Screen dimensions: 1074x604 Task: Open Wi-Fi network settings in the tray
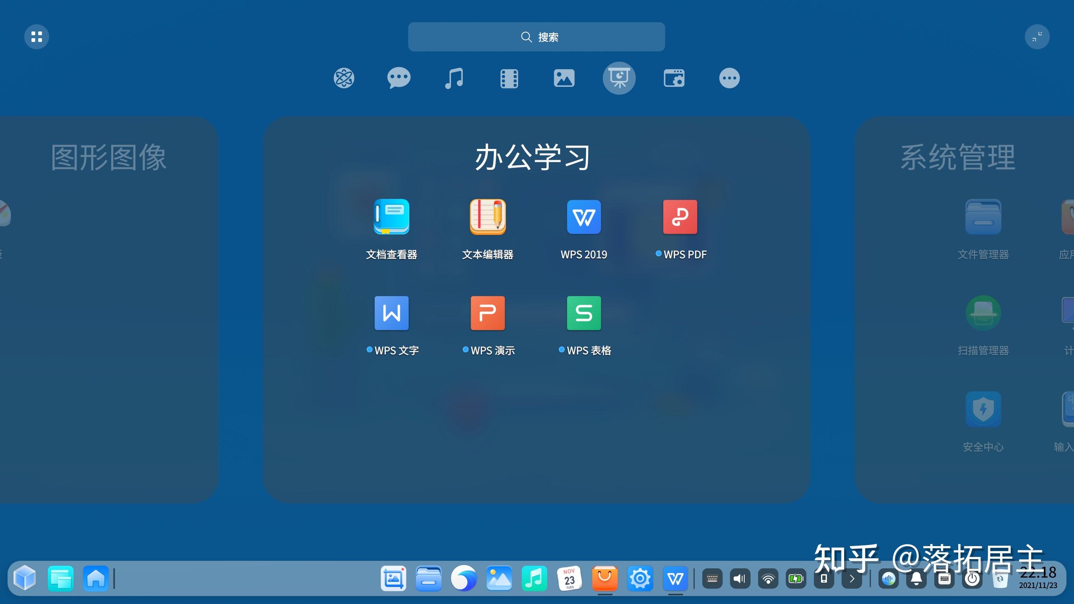pos(768,579)
